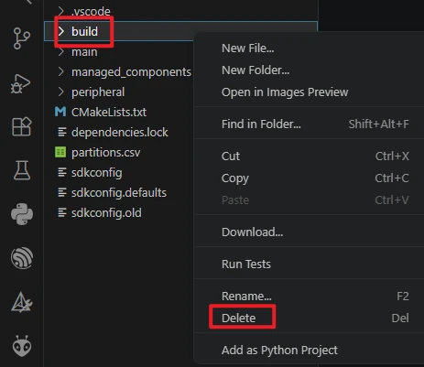Click Add as Python Project
The height and width of the screenshot is (367, 424).
[279, 350]
